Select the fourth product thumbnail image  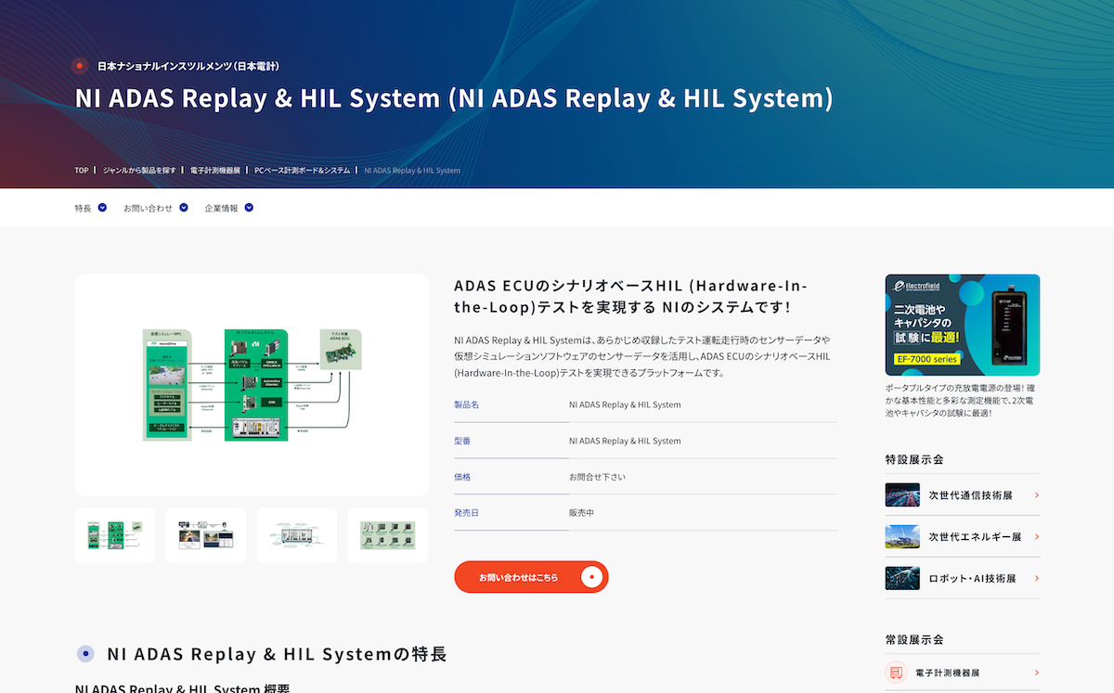coord(387,535)
